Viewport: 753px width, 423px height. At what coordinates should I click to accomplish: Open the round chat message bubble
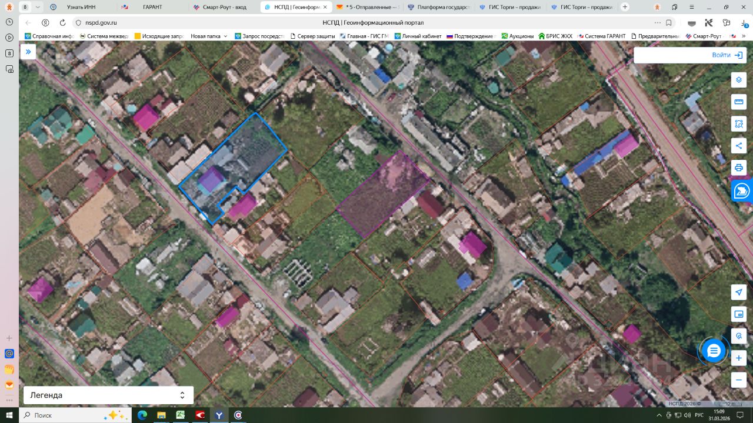714,351
